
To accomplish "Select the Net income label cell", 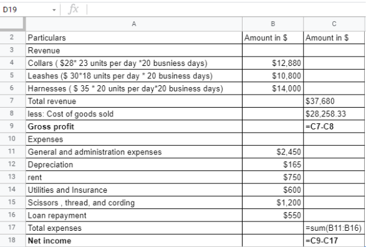I will point(134,241).
